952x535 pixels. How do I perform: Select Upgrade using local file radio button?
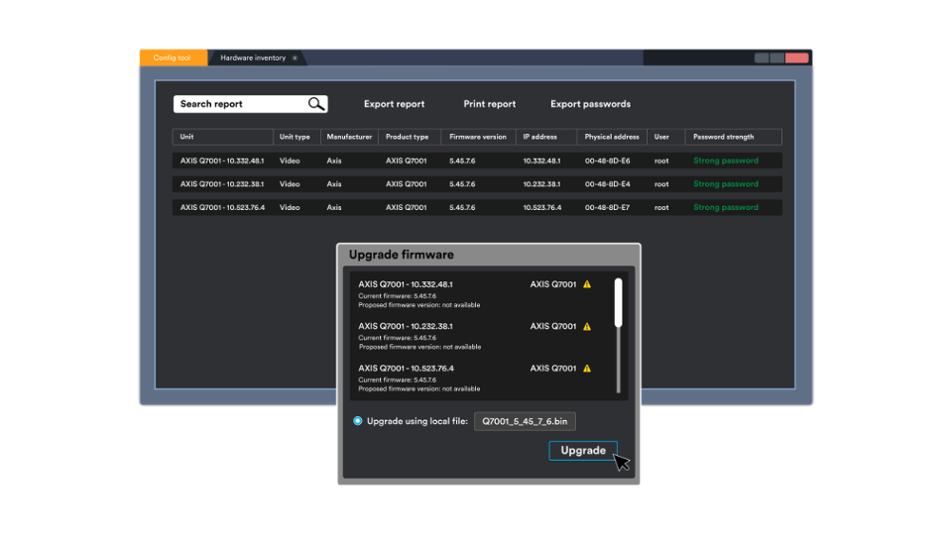click(x=358, y=421)
